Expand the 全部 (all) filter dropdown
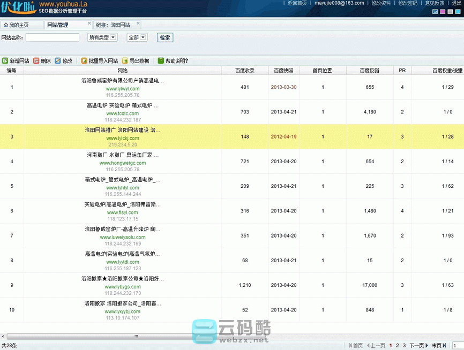The width and height of the screenshot is (464, 350). pos(136,37)
